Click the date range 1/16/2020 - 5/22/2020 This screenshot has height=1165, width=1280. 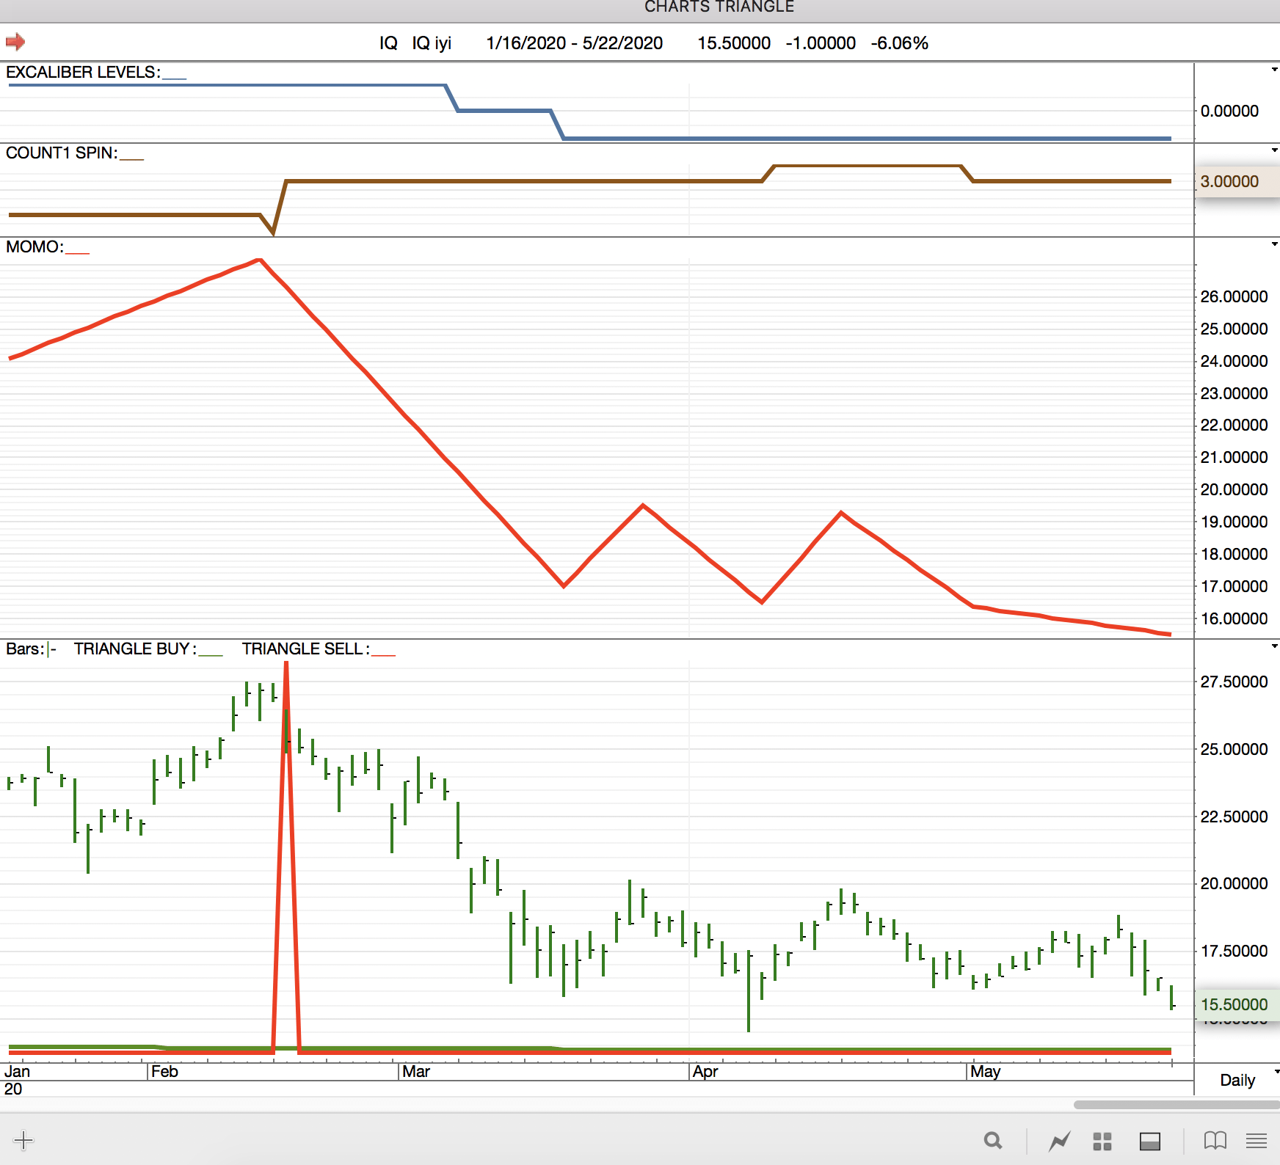tap(575, 43)
